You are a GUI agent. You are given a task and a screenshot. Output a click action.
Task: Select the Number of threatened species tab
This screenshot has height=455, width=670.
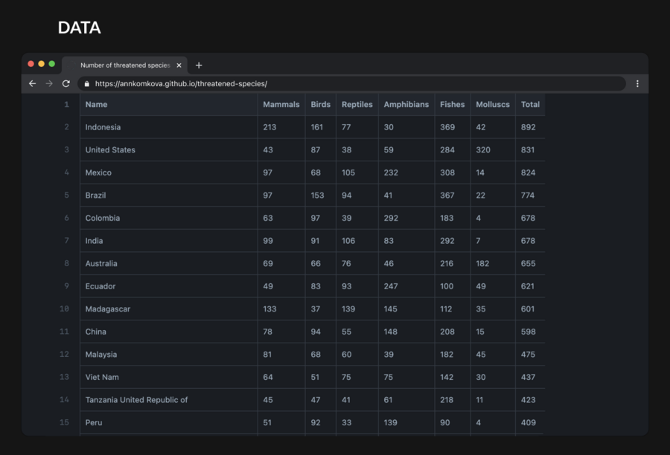124,65
